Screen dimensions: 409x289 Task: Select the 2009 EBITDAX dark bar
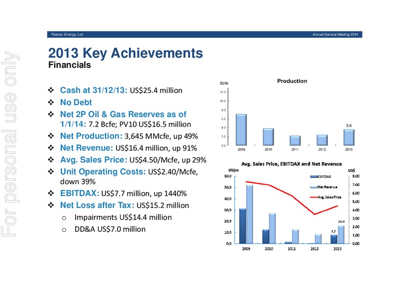tap(242, 226)
